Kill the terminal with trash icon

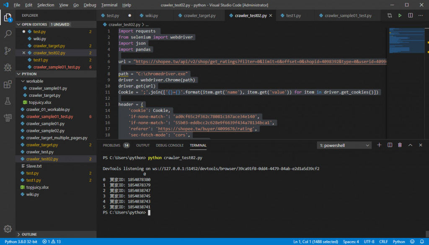[x=400, y=145]
